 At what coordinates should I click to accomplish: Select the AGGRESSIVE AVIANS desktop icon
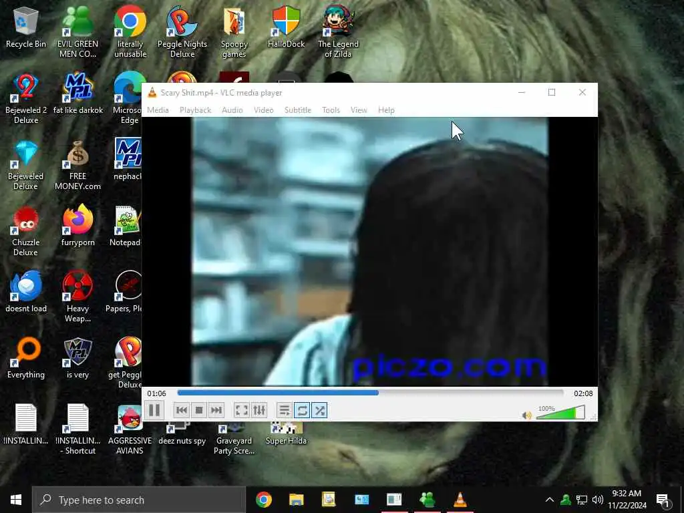click(x=130, y=430)
